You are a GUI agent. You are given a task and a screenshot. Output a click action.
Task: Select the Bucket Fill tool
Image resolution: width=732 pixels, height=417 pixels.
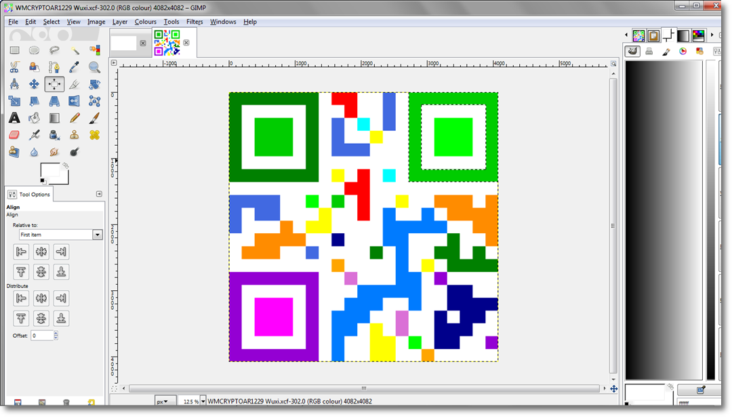34,118
